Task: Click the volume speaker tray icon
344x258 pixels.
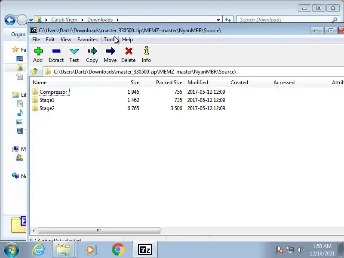Action: point(300,250)
